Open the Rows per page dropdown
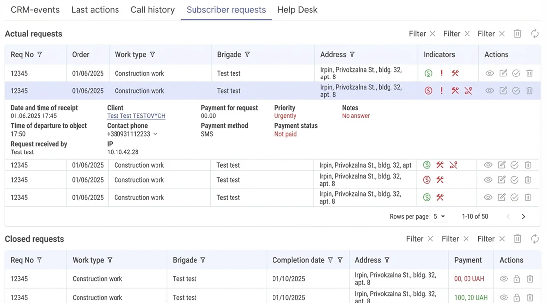 tap(439, 217)
